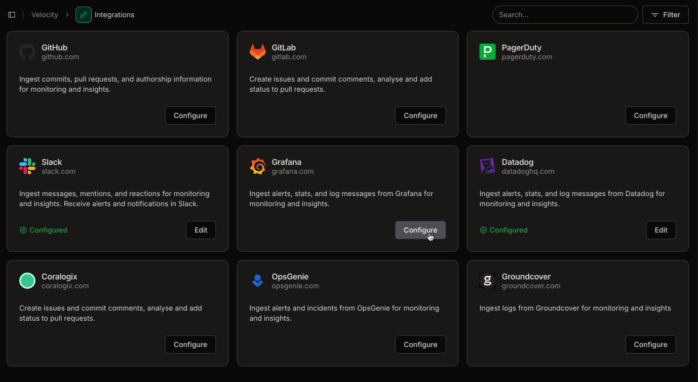
Task: Click the GitHub logo icon
Action: [x=27, y=51]
